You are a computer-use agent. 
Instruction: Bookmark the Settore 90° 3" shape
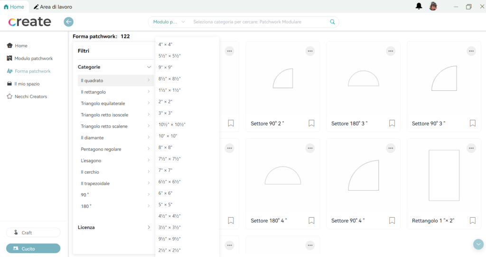point(472,123)
